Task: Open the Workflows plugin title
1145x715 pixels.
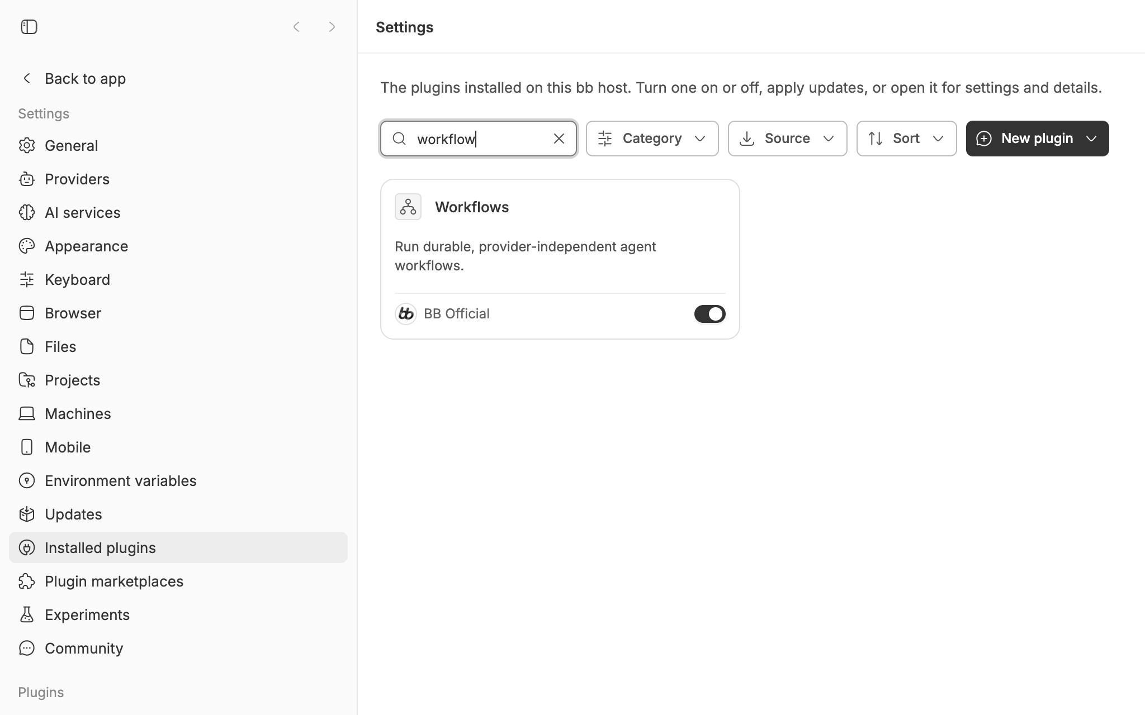Action: coord(472,207)
